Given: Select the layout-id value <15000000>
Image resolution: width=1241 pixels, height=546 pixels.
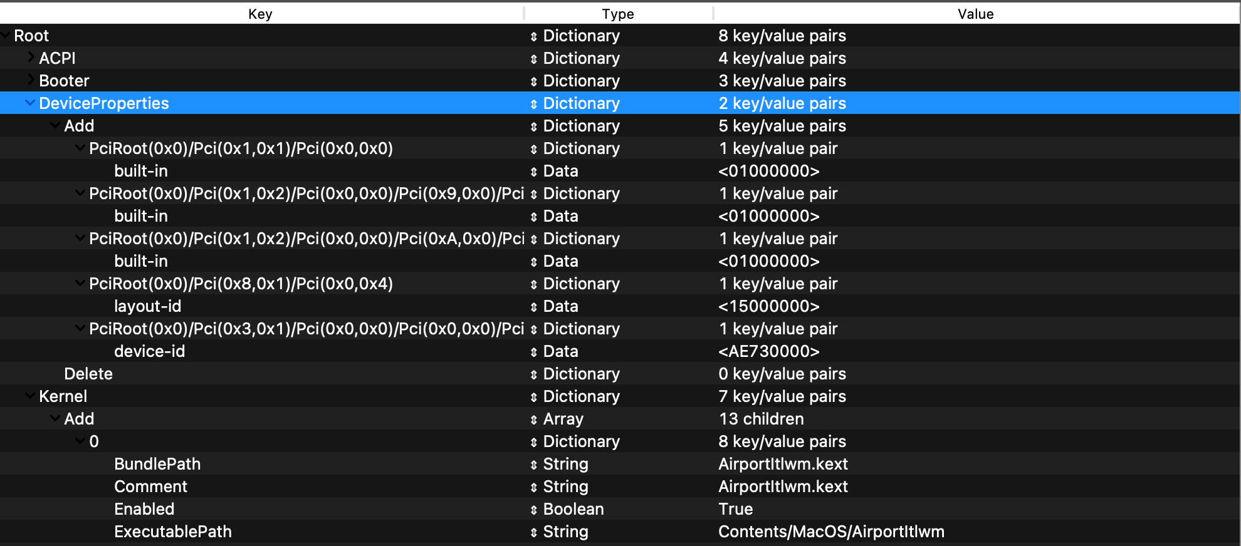Looking at the screenshot, I should (768, 306).
